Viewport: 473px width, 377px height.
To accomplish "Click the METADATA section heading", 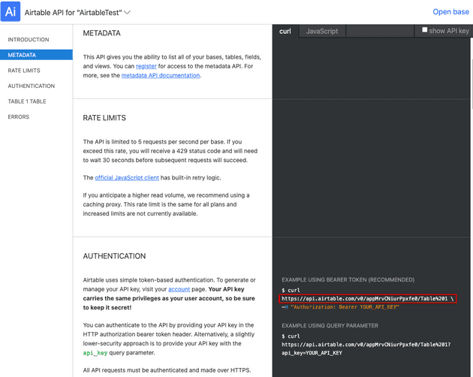I will pos(101,33).
